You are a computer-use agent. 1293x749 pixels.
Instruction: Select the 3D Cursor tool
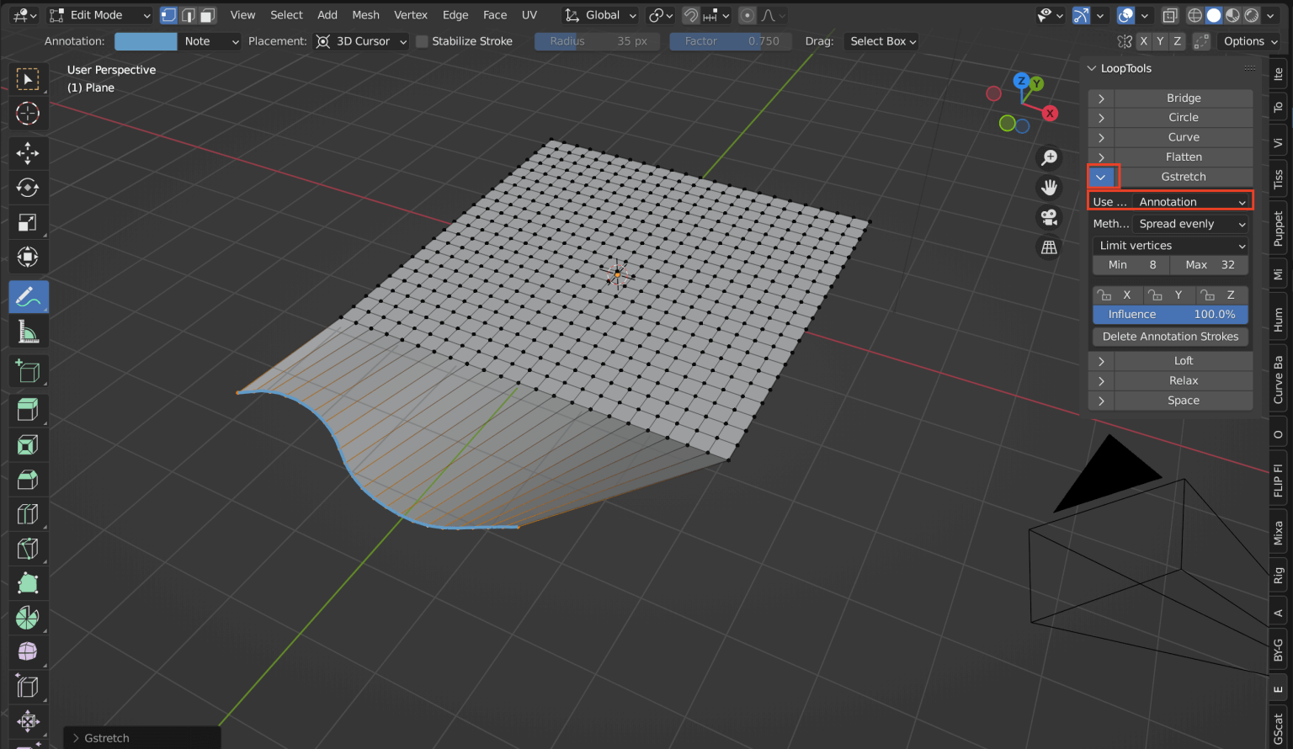pos(28,114)
